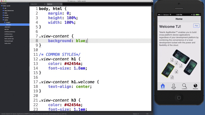Click 'body, html' selector on line 1
Image resolution: width=205 pixels, height=115 pixels.
(x=50, y=9)
